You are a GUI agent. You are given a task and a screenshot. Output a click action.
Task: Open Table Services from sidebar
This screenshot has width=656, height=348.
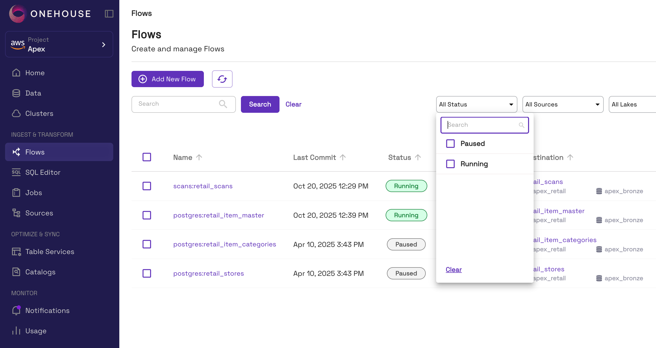(50, 251)
